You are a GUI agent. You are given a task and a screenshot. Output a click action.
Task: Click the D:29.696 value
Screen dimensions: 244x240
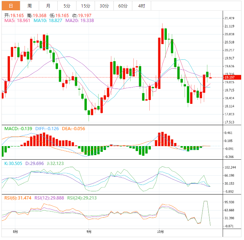[x=35, y=164]
